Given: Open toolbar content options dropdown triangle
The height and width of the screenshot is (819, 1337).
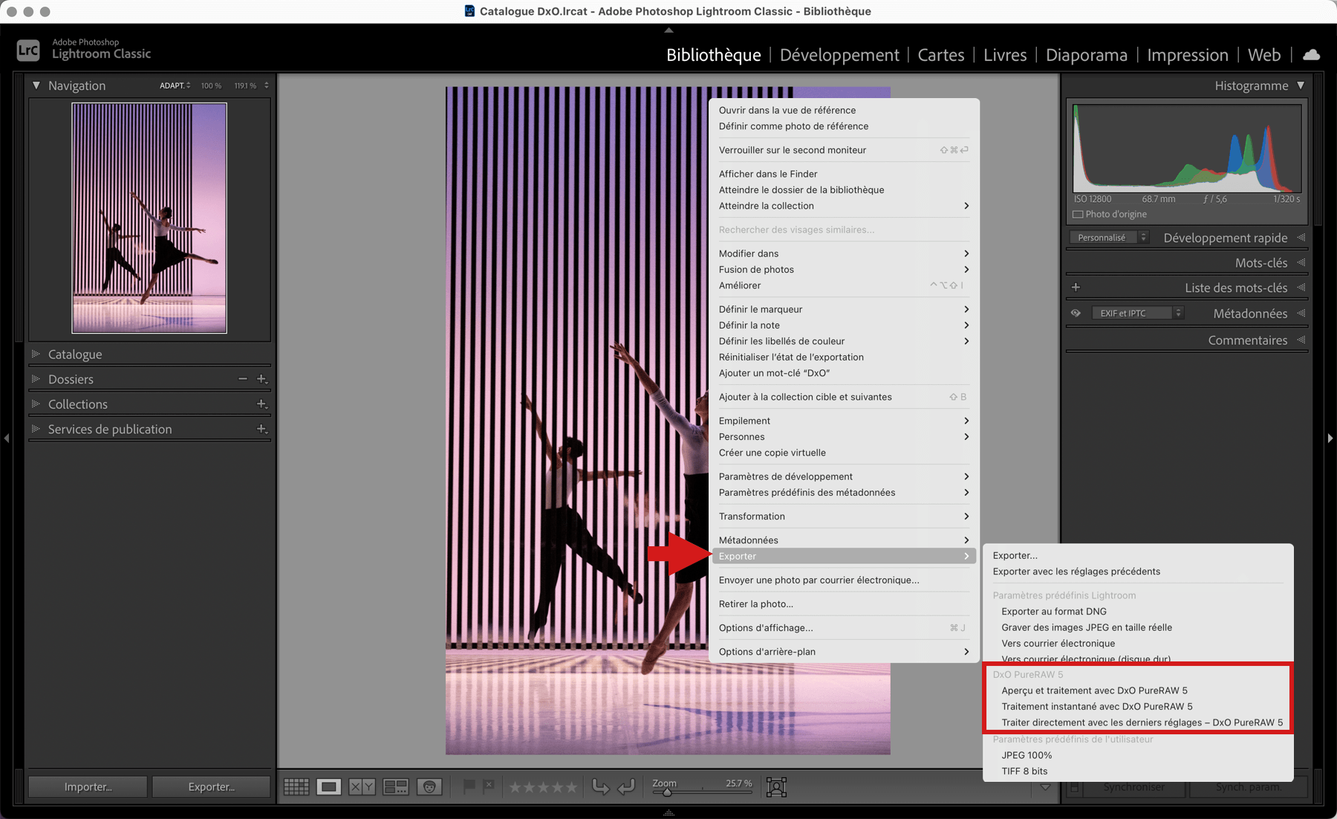Looking at the screenshot, I should coord(1045,787).
